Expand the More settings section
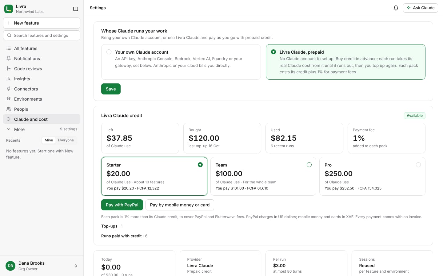The image size is (443, 276). tap(42, 129)
